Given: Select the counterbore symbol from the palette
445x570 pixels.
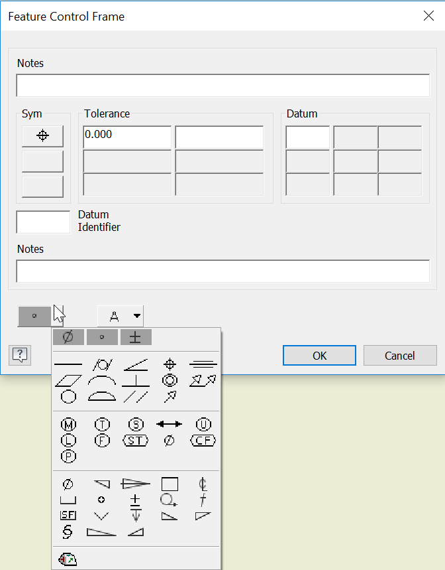Looking at the screenshot, I should coord(68,500).
